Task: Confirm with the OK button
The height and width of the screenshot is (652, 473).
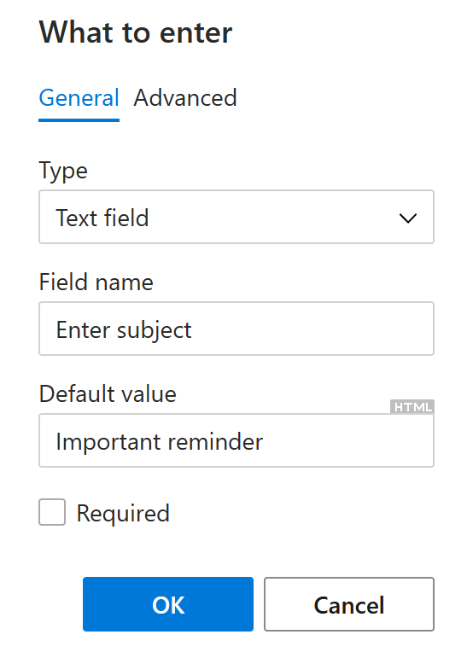Action: click(168, 604)
